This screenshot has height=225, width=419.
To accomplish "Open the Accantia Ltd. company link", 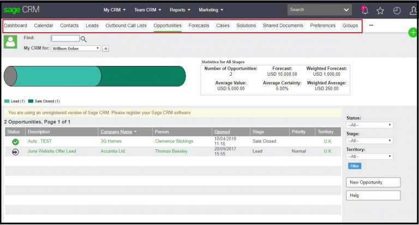I will point(114,151).
